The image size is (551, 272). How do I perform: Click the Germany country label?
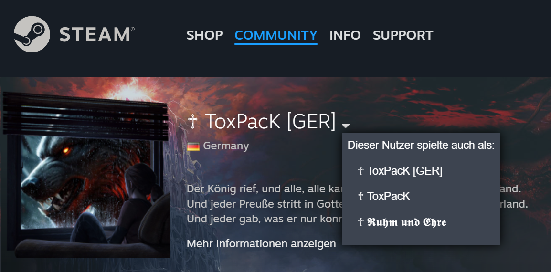pyautogui.click(x=226, y=146)
